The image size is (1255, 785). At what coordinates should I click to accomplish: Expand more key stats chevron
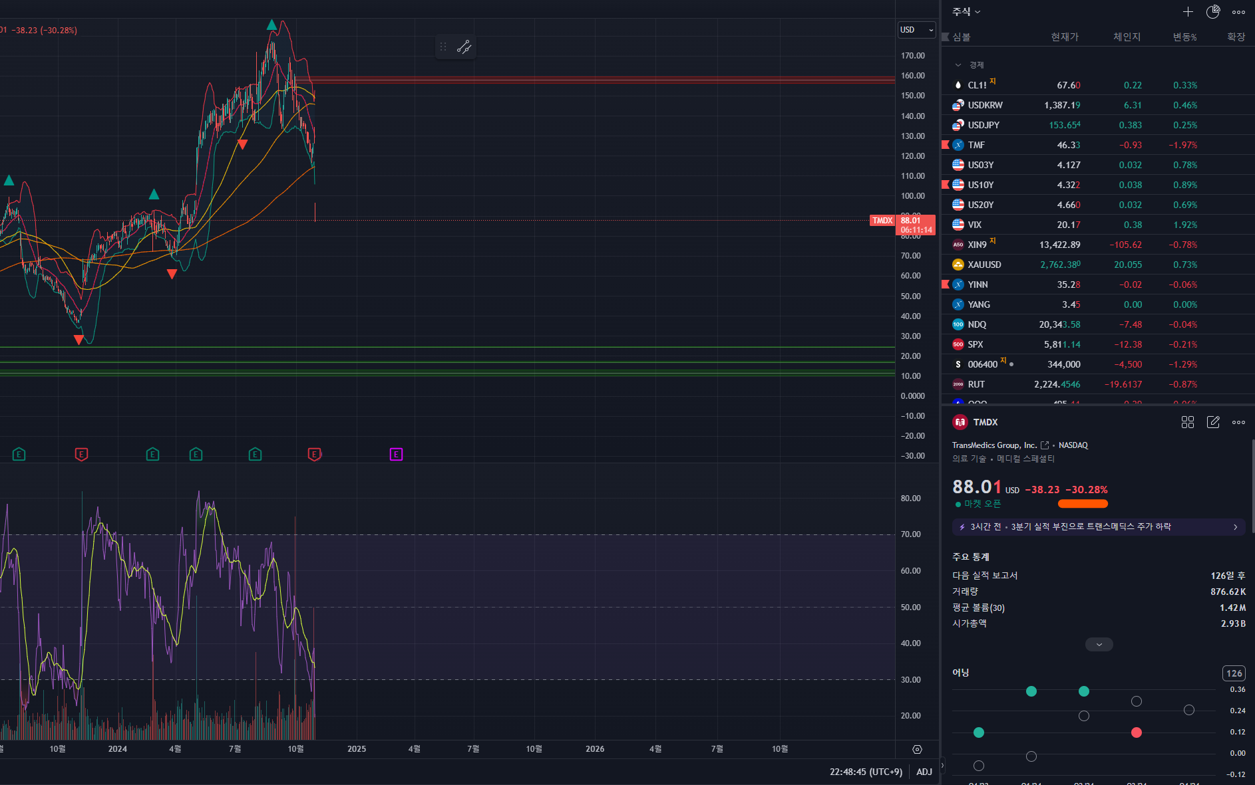1099,644
